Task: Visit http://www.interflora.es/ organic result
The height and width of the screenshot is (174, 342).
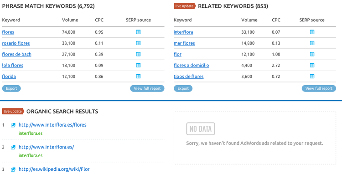Action: [x=47, y=147]
